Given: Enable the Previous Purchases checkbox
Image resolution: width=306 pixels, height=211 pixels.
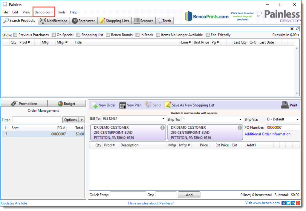Looking at the screenshot, I should click(x=16, y=35).
